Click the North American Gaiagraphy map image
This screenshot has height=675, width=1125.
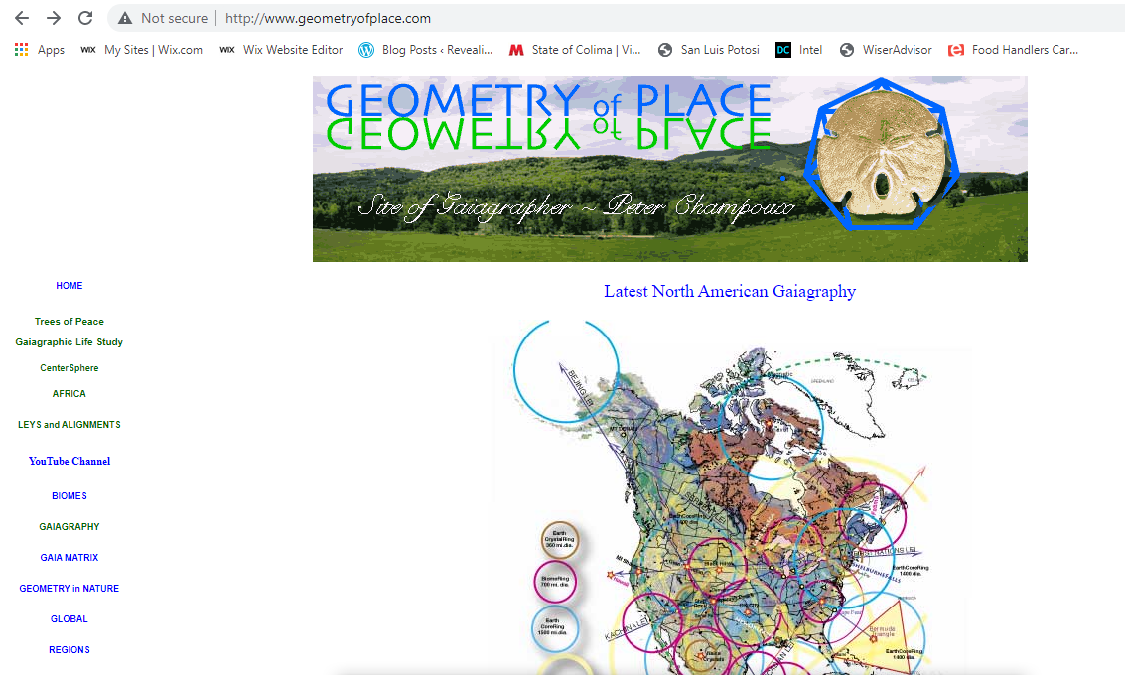click(730, 496)
